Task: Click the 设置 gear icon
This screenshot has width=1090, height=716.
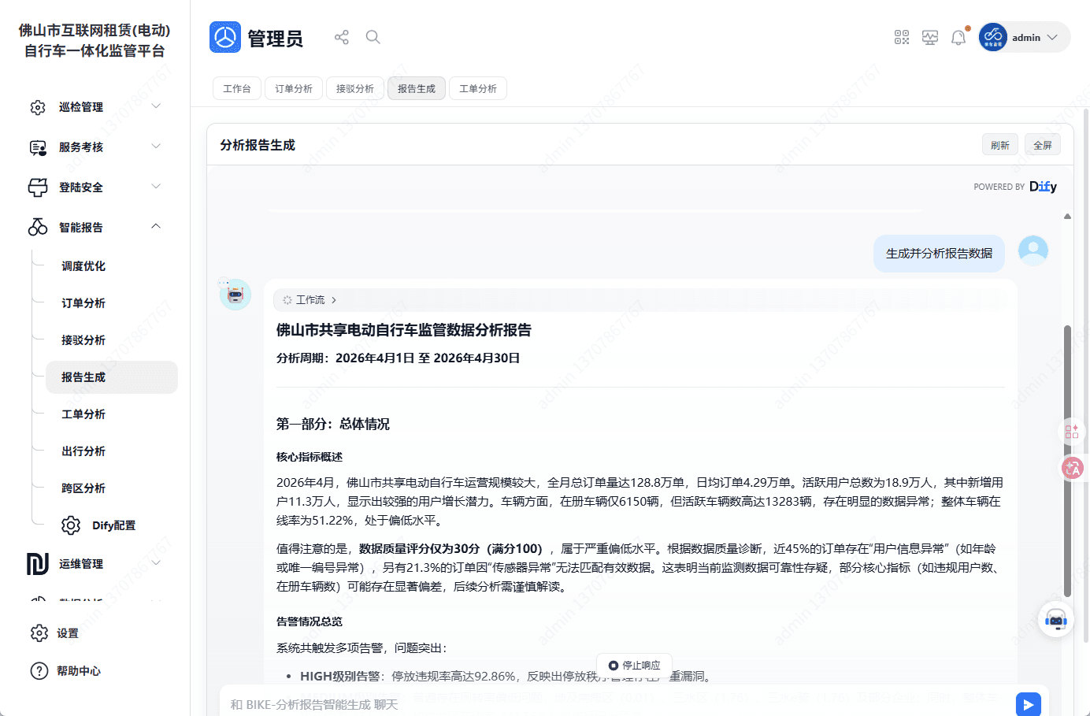Action: pos(39,633)
